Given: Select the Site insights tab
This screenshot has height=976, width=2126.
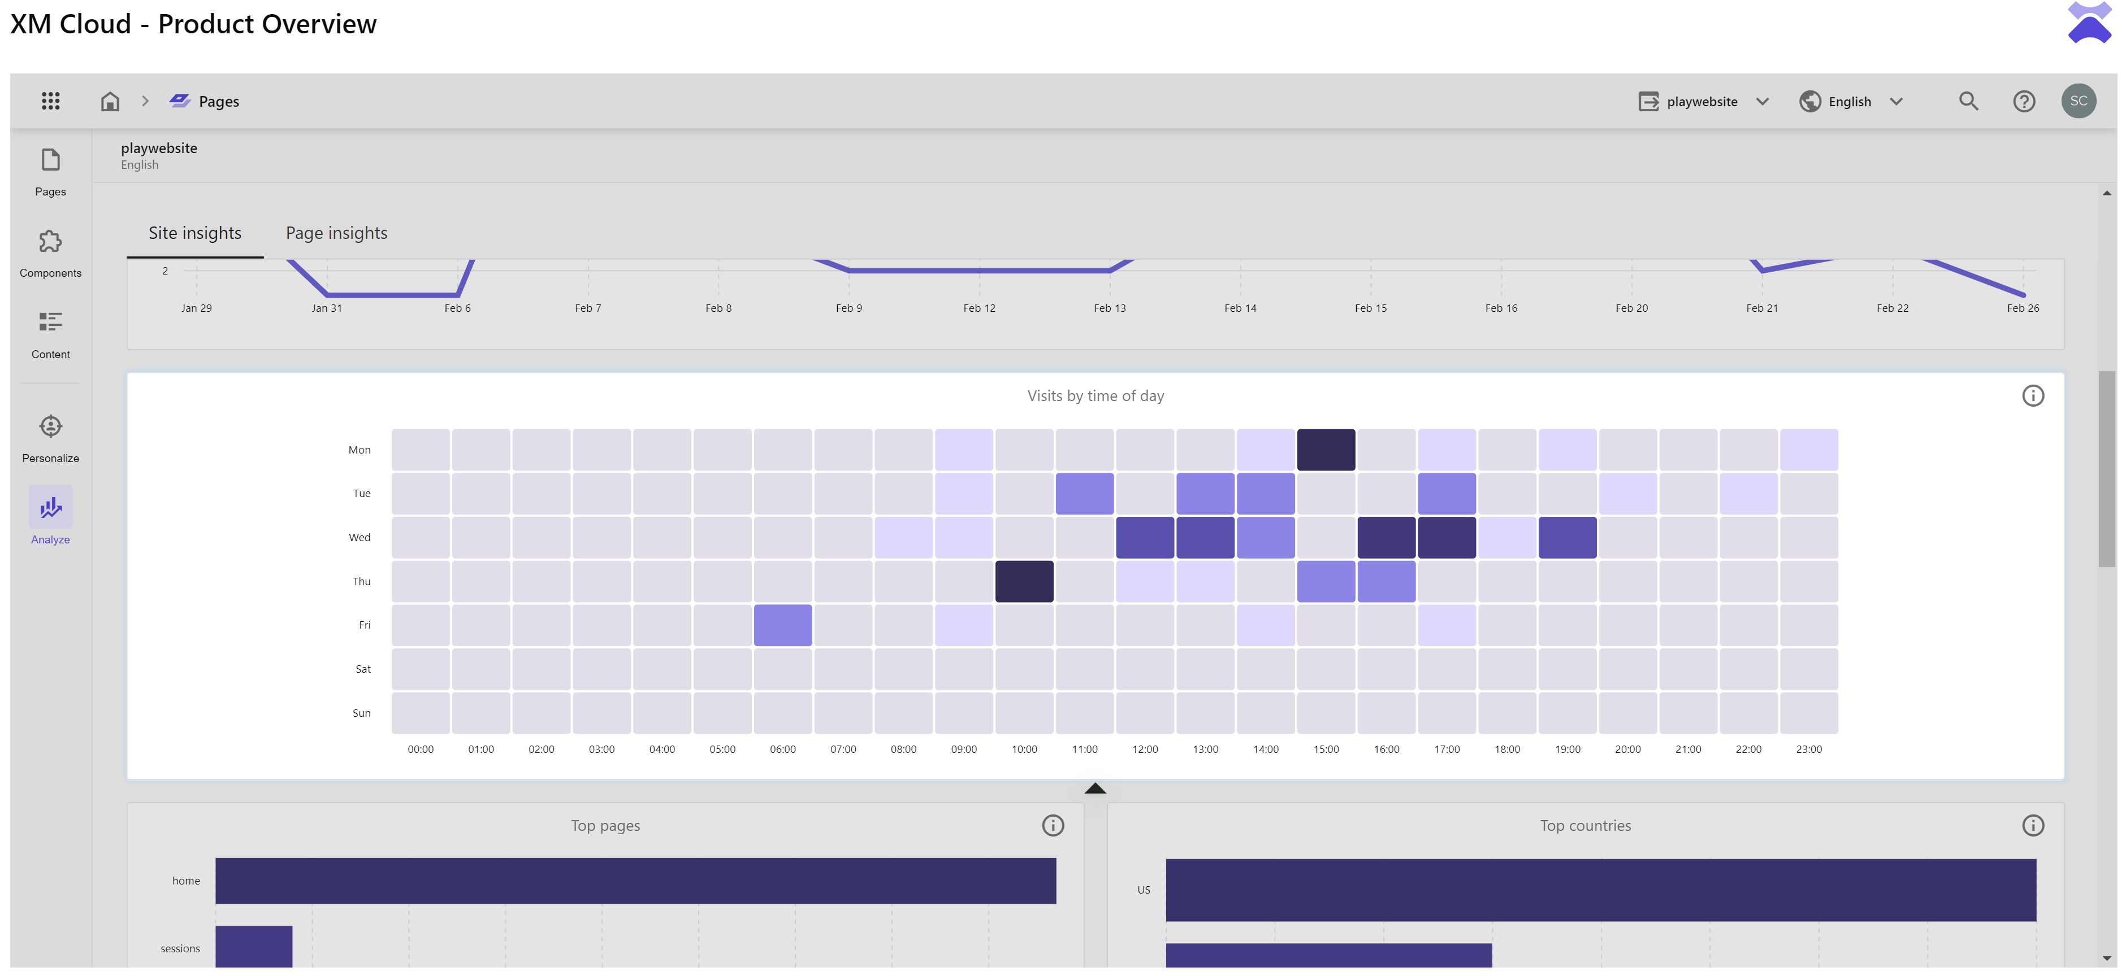Looking at the screenshot, I should [195, 233].
